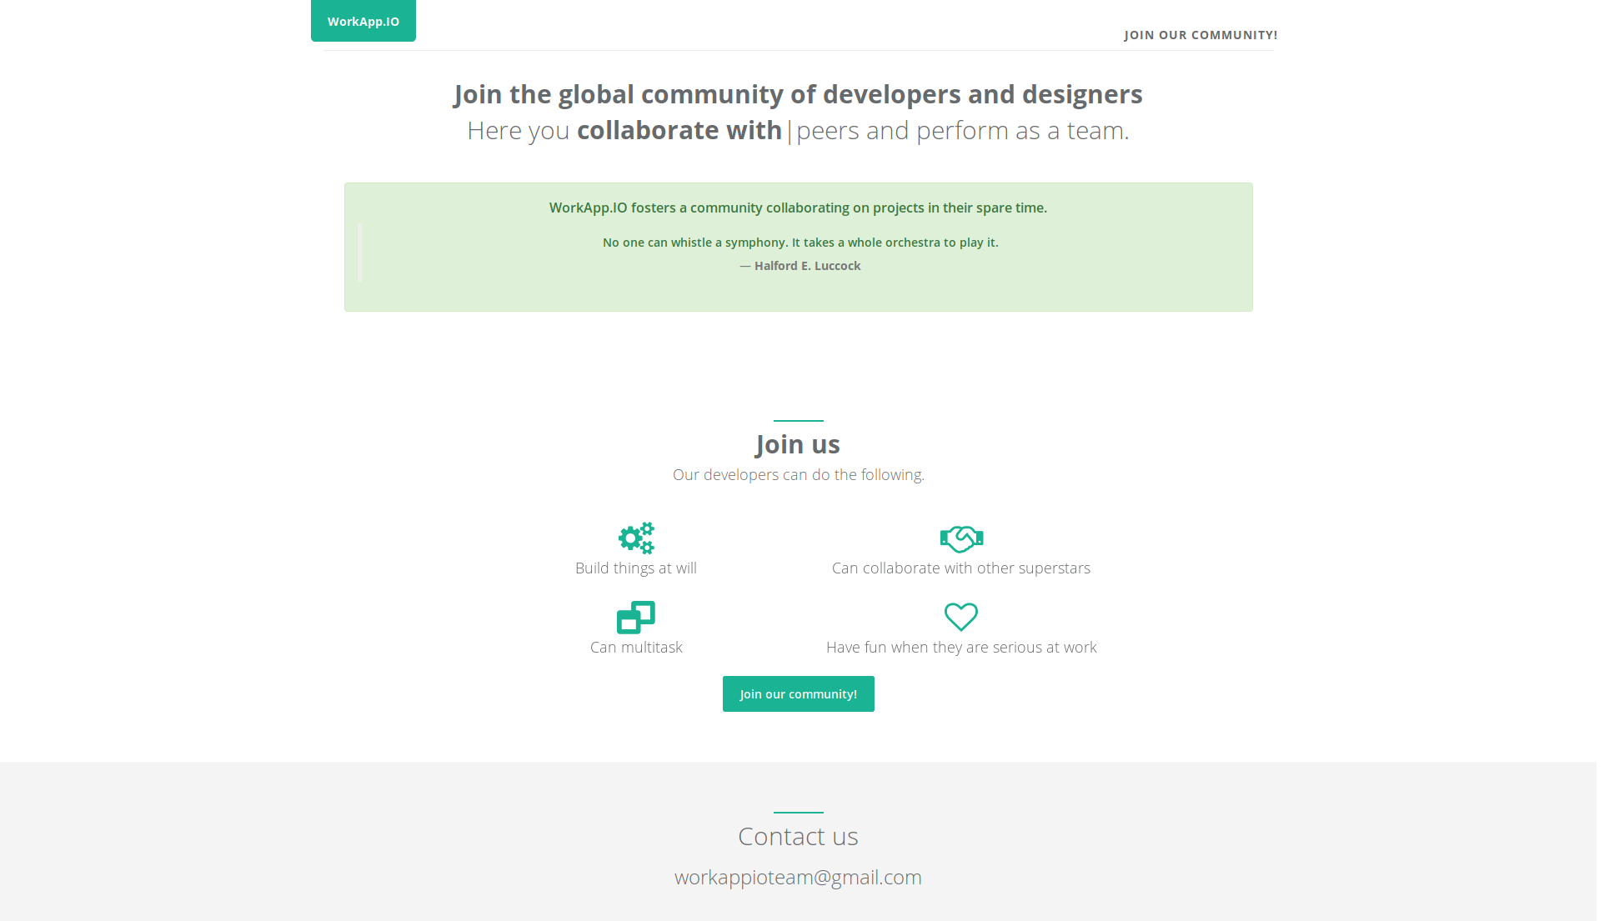Viewport: 1609px width, 921px height.
Task: Click the 'Join the global community' headline
Action: point(798,94)
